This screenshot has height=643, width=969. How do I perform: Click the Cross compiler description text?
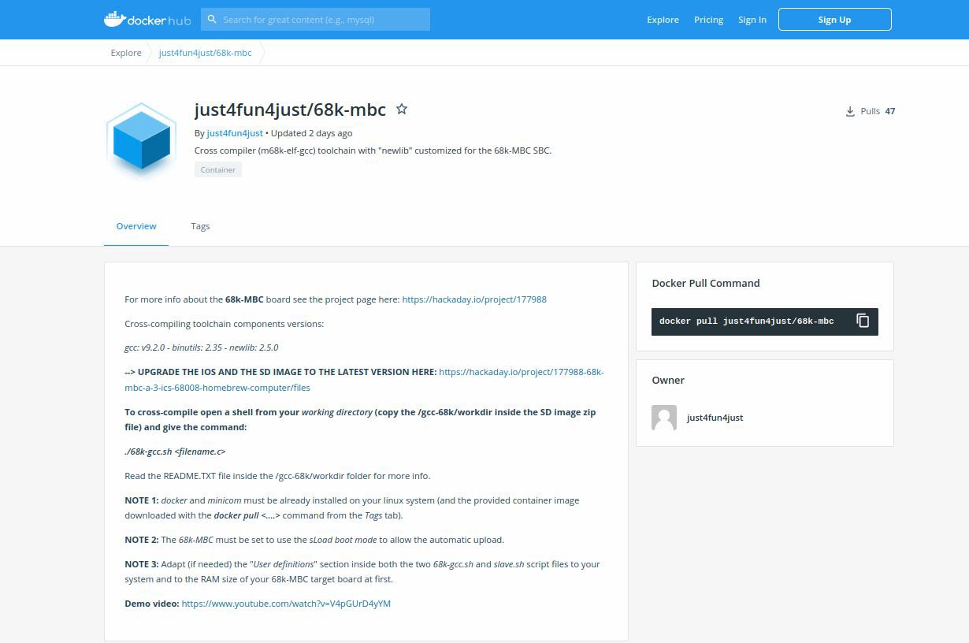tap(373, 151)
